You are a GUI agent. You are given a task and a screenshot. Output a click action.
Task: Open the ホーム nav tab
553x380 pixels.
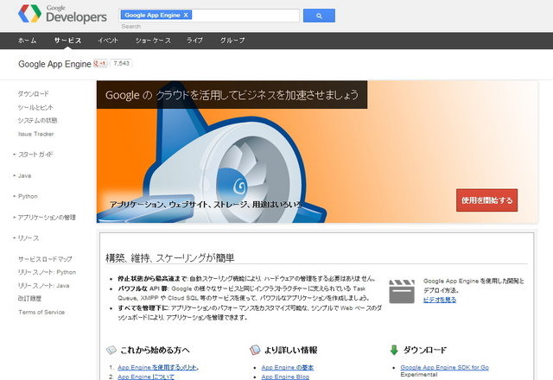[28, 41]
